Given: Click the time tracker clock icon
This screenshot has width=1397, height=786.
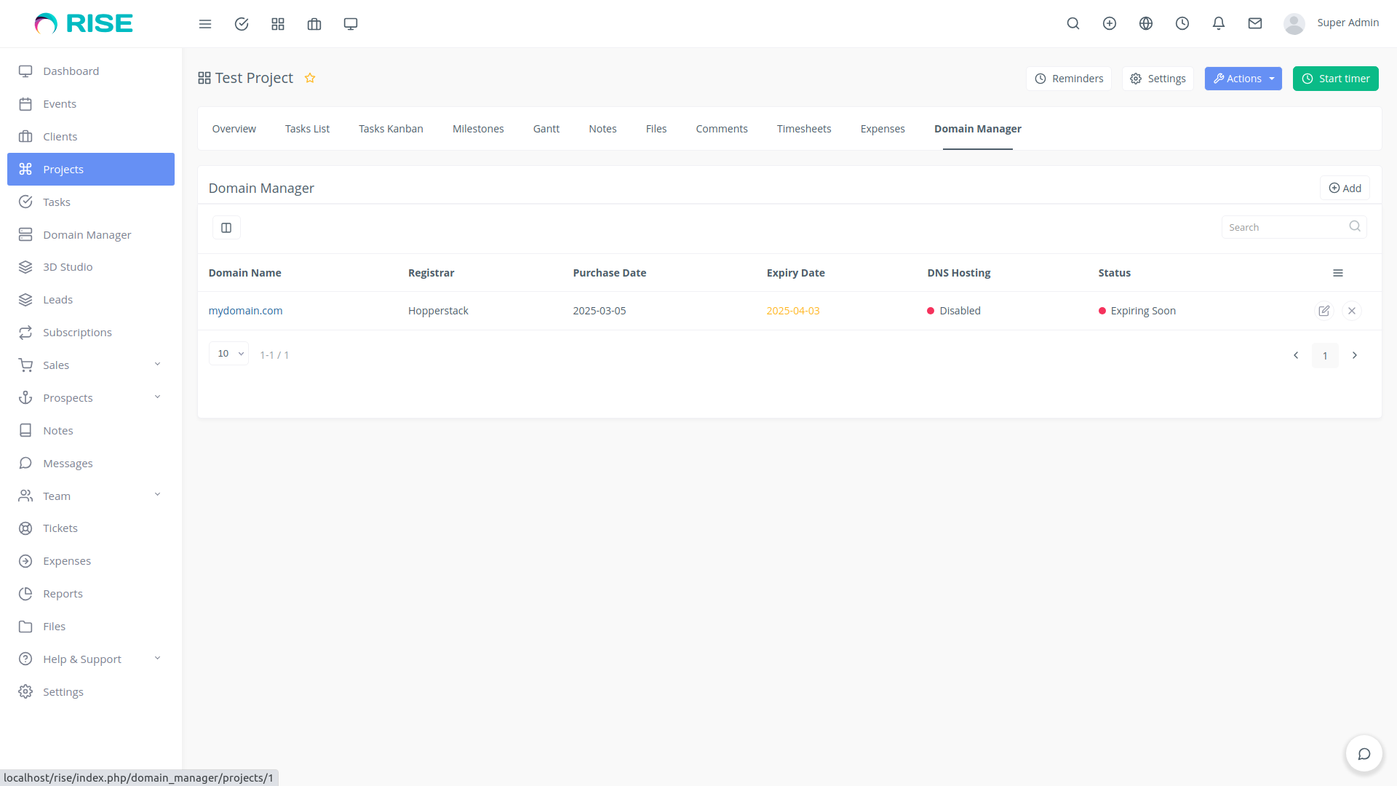Looking at the screenshot, I should click(1182, 23).
